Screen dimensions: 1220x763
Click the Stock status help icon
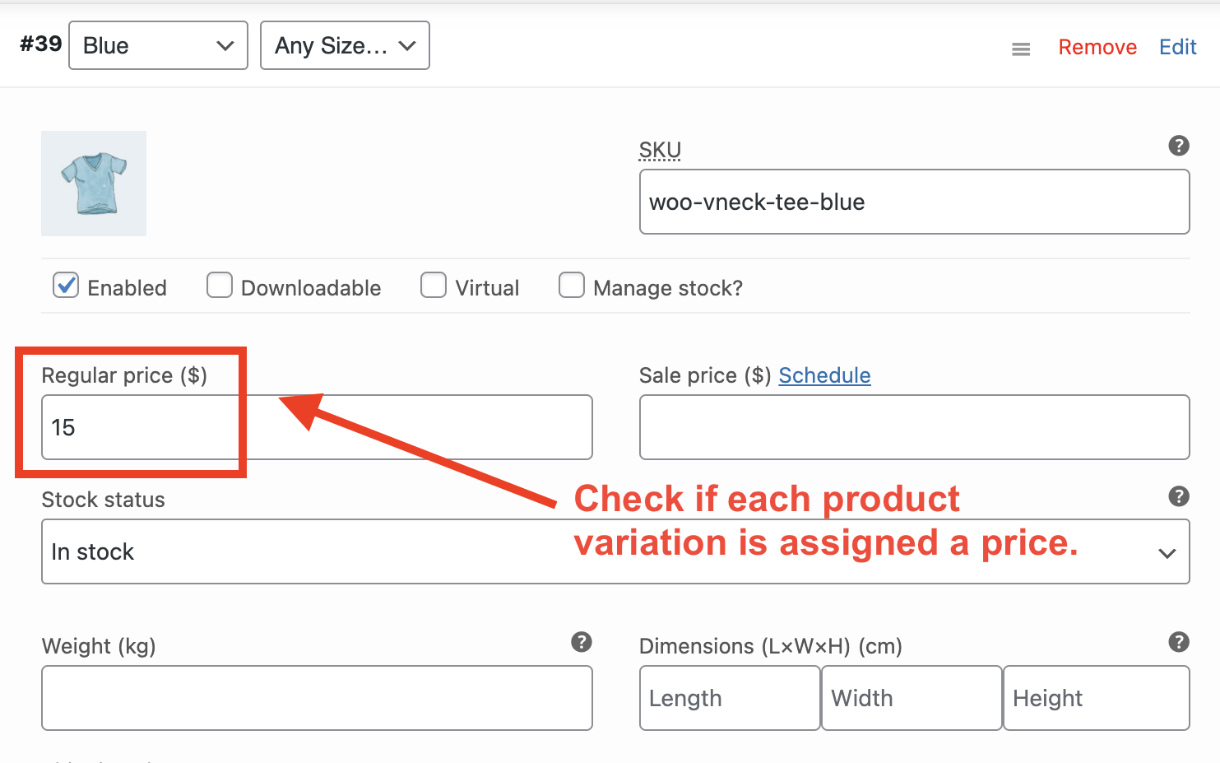tap(1179, 496)
